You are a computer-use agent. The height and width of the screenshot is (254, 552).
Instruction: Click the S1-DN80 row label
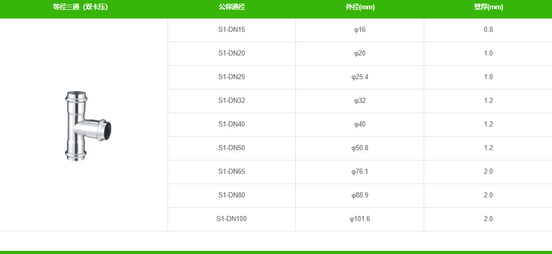pos(231,195)
